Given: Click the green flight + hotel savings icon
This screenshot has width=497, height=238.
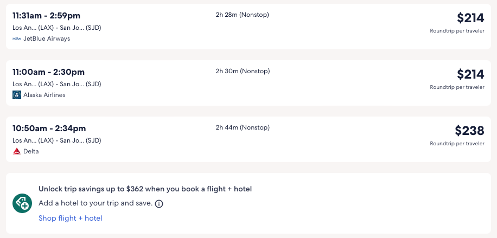Looking at the screenshot, I should coord(23,203).
